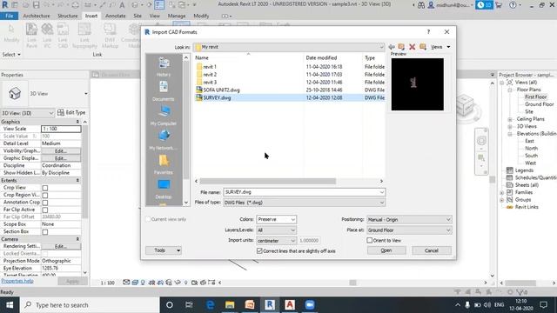The image size is (557, 313).
Task: Open My Computer in places sidebar
Action: point(164,116)
